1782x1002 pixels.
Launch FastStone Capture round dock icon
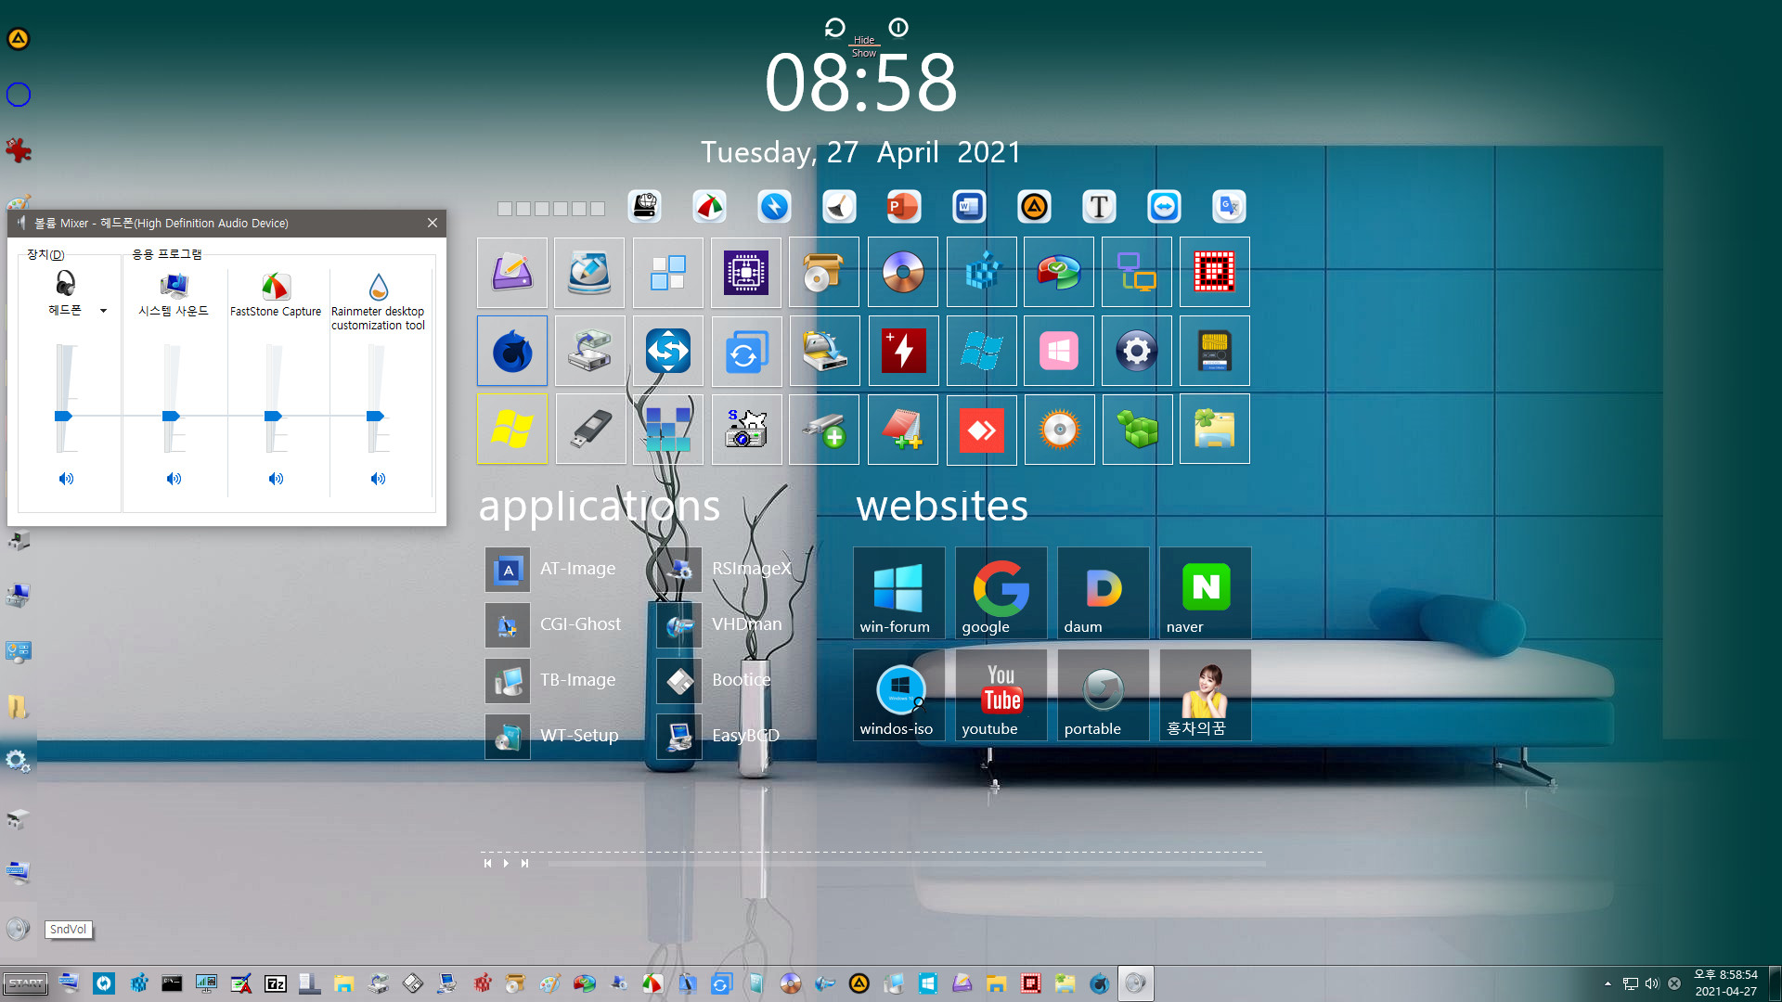click(709, 206)
